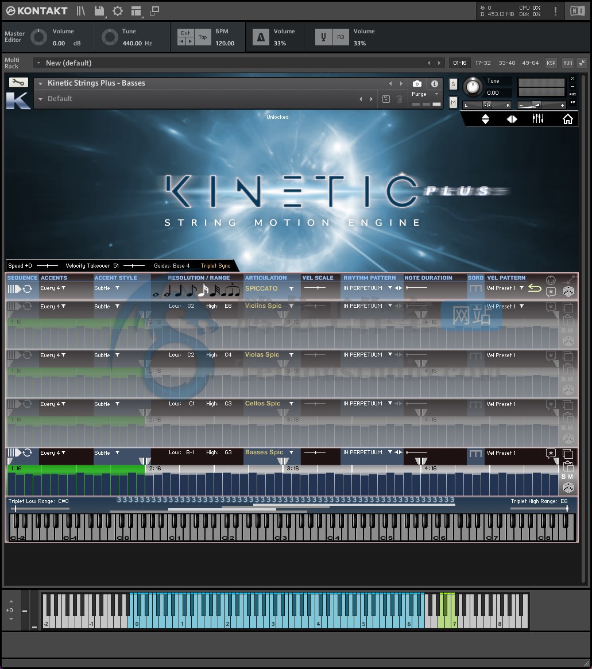The height and width of the screenshot is (669, 592).
Task: Toggle Triplet Sync option
Action: [x=215, y=266]
